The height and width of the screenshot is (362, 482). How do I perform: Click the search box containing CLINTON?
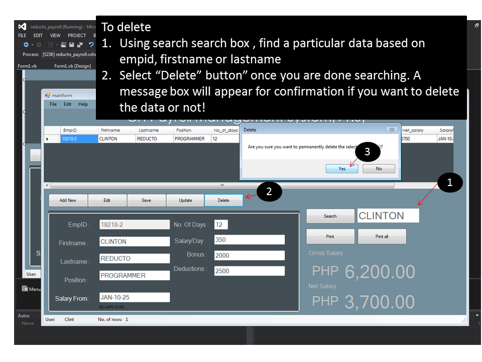pyautogui.click(x=388, y=215)
